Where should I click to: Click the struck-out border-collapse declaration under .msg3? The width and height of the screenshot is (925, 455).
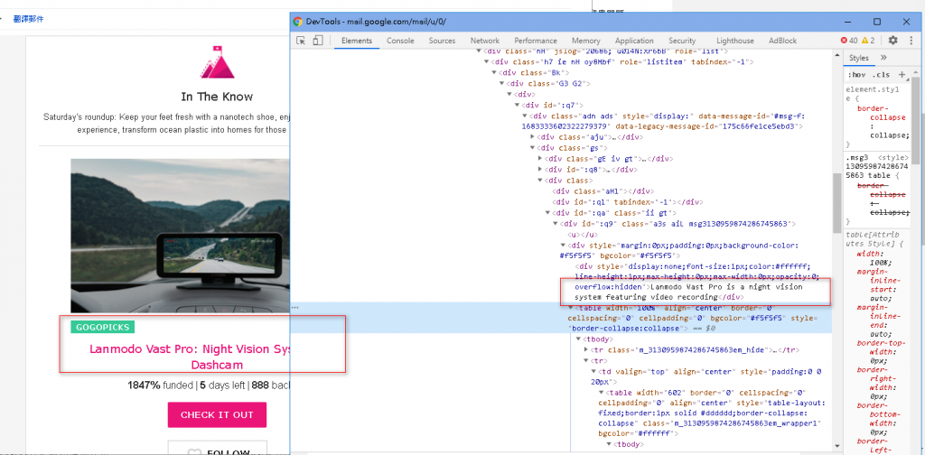click(882, 198)
